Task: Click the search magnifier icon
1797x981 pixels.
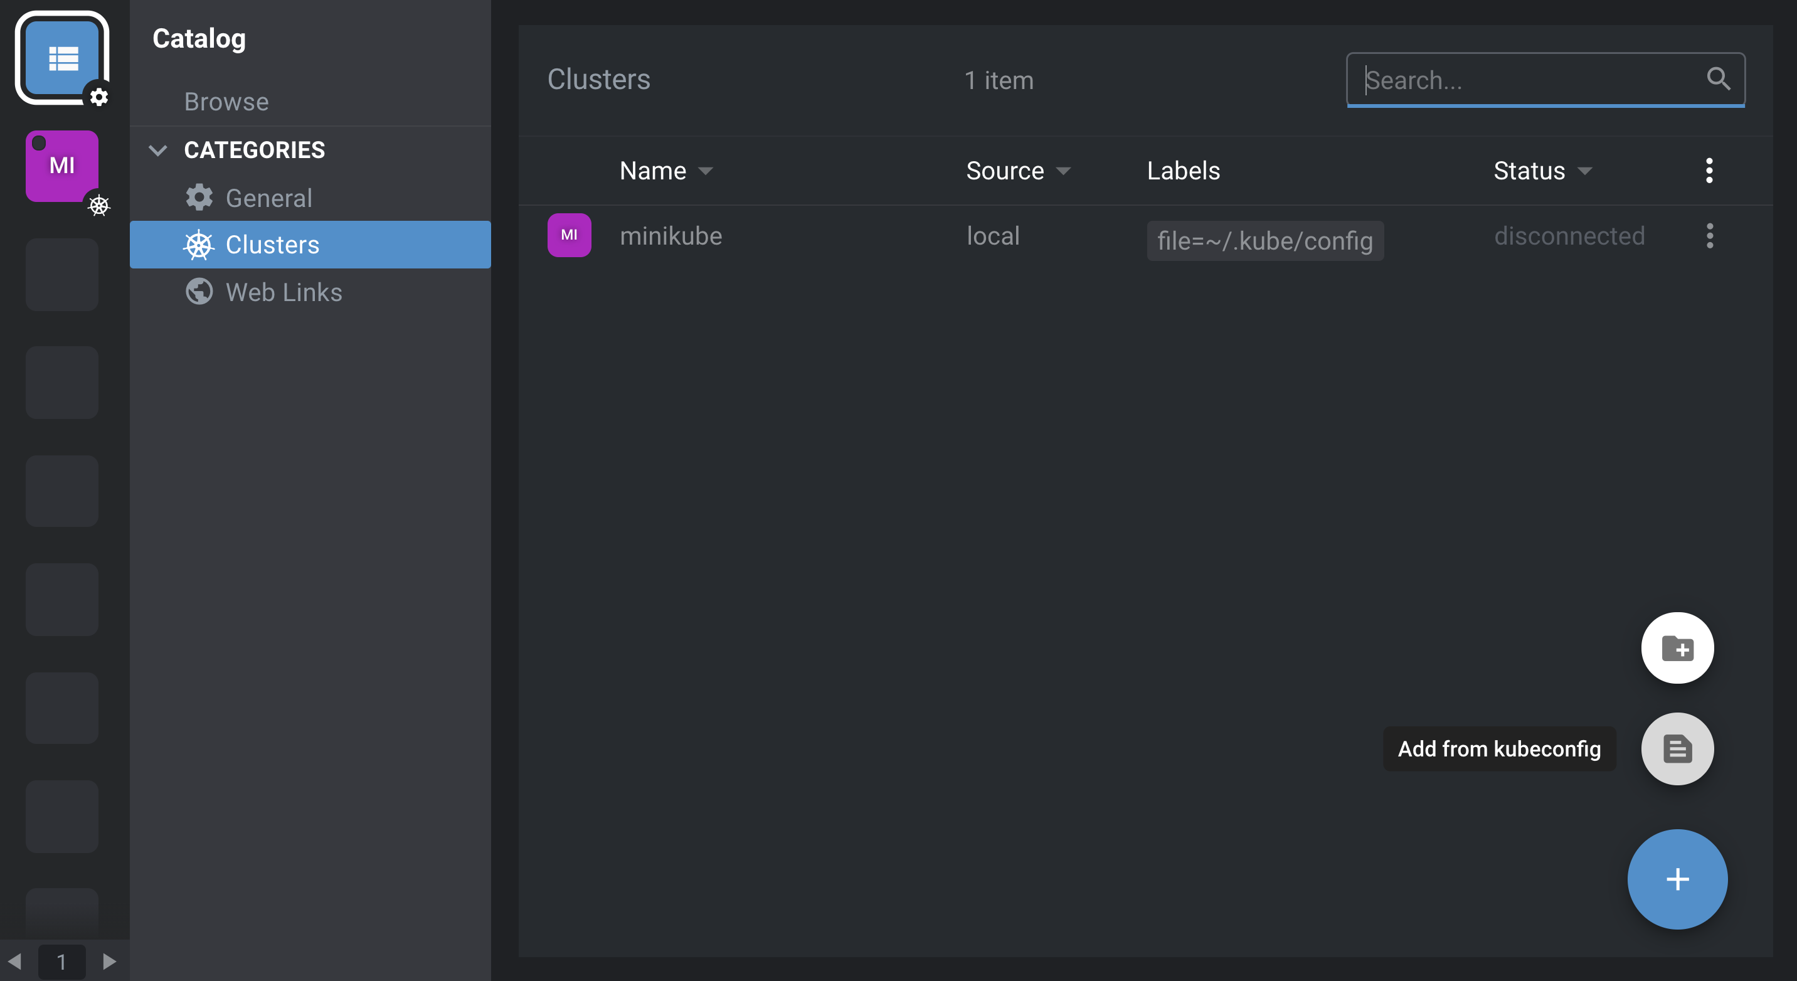Action: (x=1719, y=80)
